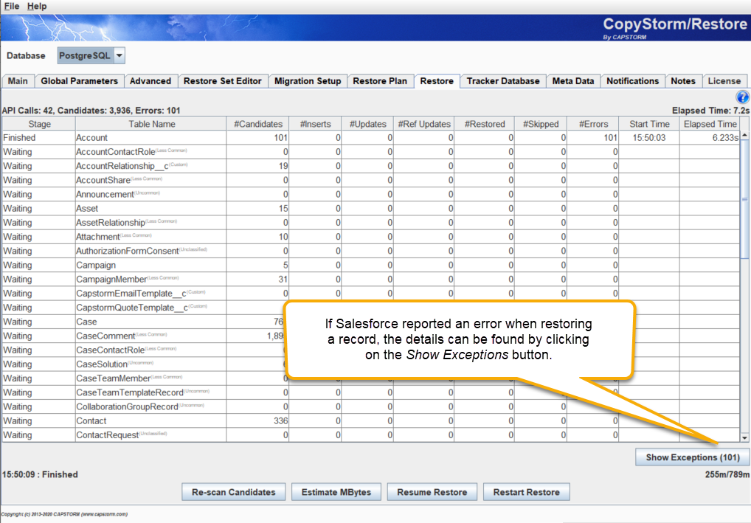The width and height of the screenshot is (751, 523).
Task: Open the blue Help question mark icon
Action: click(x=742, y=96)
